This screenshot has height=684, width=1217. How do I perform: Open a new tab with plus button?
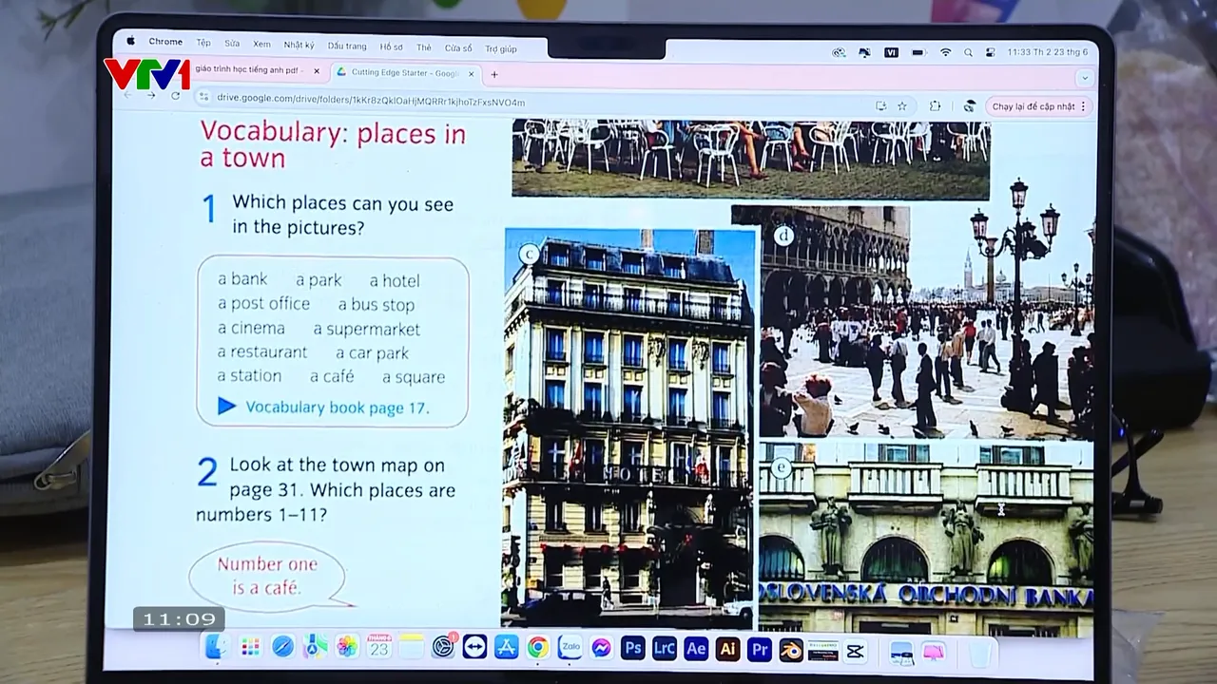493,74
